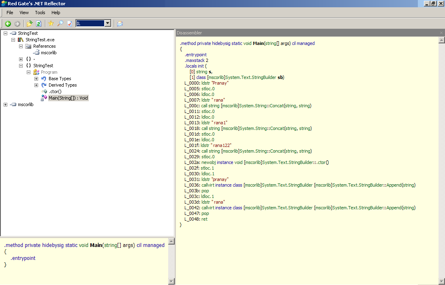The width and height of the screenshot is (445, 285).
Task: Click Concat link on line L_000c
Action: (x=276, y=106)
